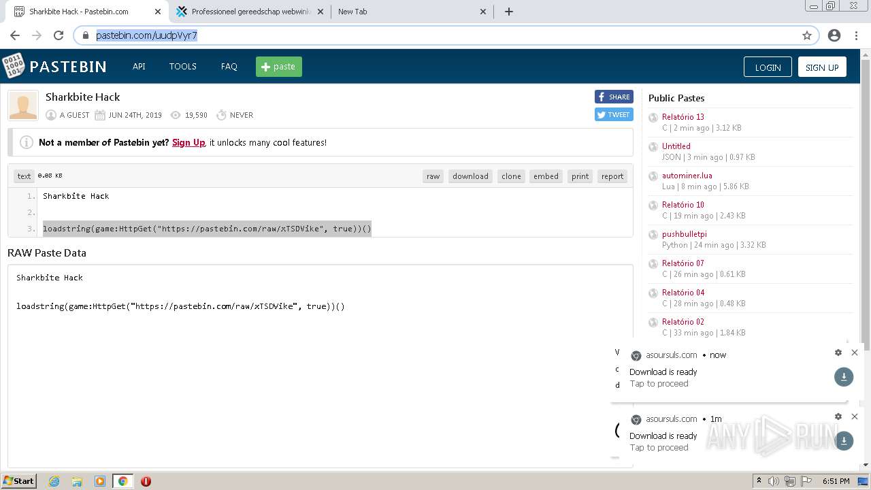This screenshot has height=490, width=871.
Task: Open the Relatório 02 public paste
Action: tap(683, 322)
